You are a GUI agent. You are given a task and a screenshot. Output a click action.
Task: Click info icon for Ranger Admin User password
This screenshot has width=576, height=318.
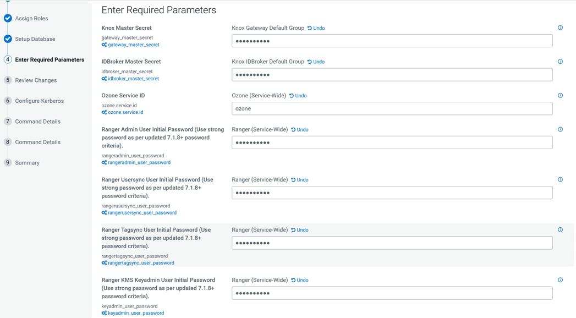pyautogui.click(x=560, y=129)
